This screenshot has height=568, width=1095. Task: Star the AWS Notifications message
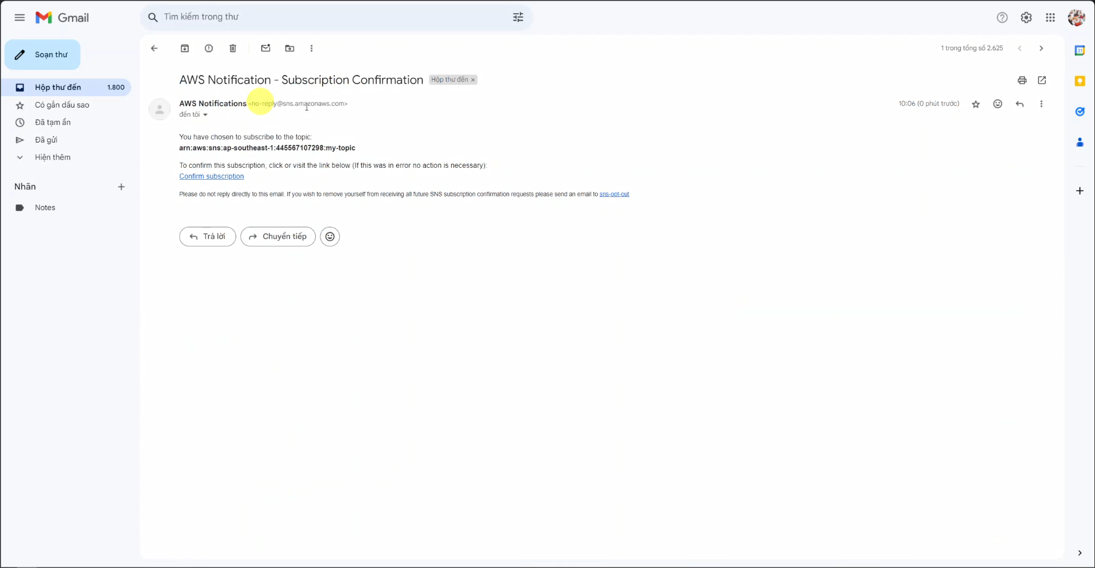click(x=976, y=104)
